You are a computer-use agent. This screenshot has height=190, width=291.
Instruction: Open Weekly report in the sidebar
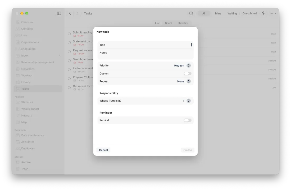click(30, 109)
